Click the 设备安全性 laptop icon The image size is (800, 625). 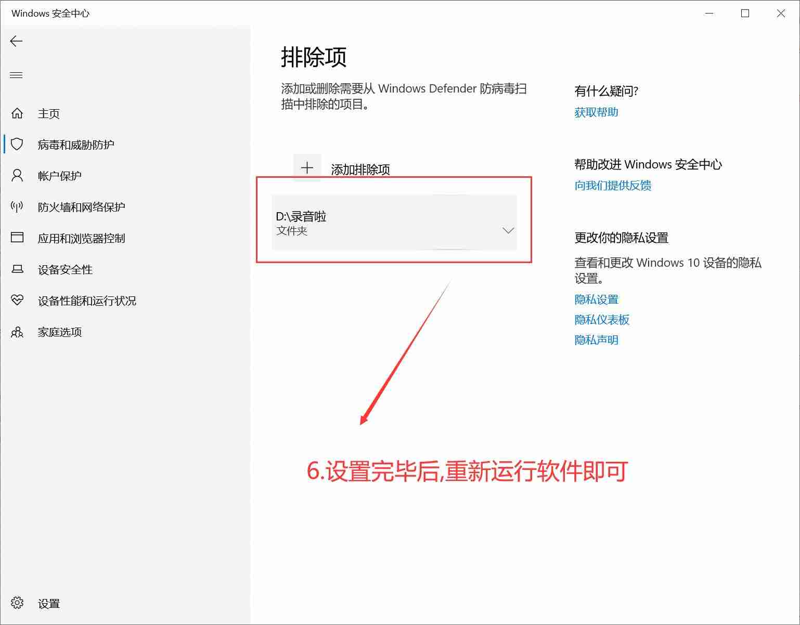(17, 269)
